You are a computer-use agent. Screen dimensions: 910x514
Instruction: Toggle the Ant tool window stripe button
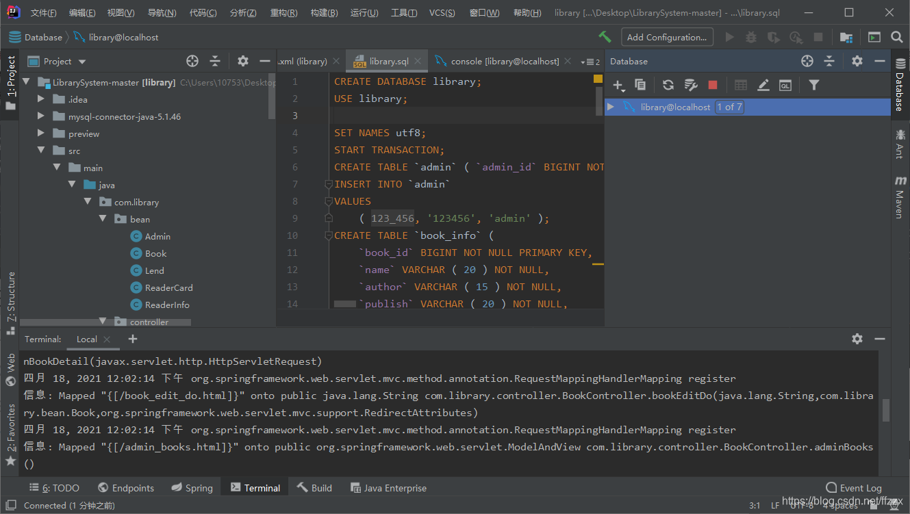tap(900, 144)
